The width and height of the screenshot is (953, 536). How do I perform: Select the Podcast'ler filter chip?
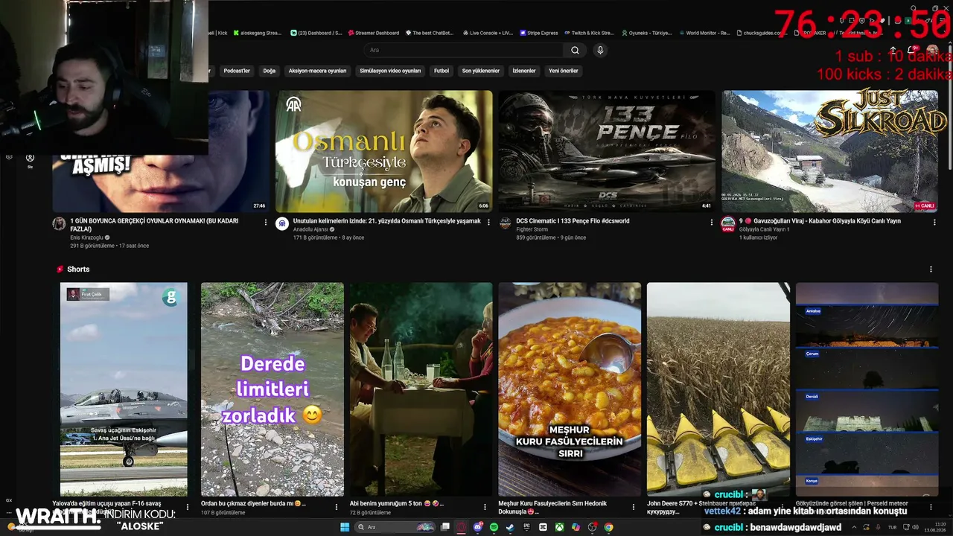pyautogui.click(x=237, y=71)
